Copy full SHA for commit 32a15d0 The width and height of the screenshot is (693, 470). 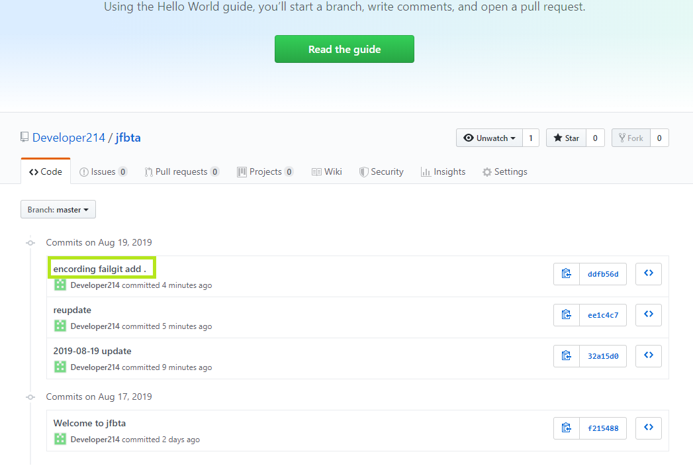[x=566, y=356]
